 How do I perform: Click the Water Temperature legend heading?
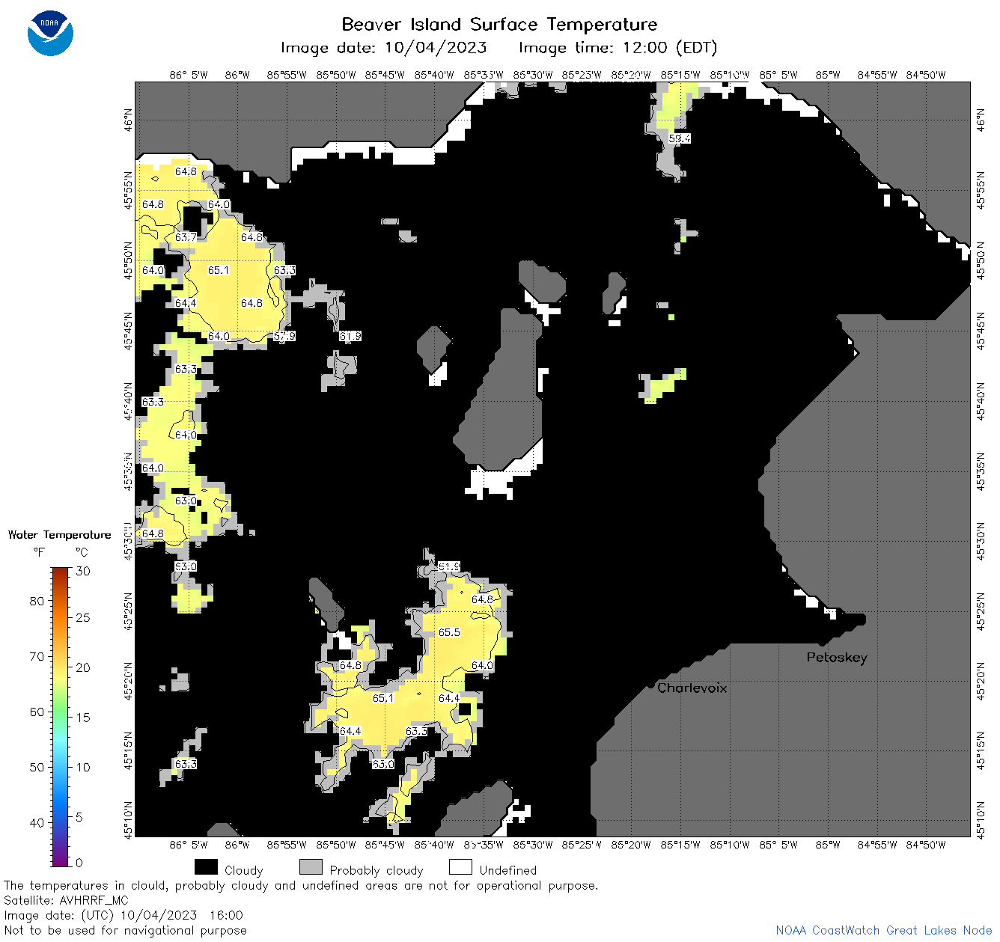[59, 534]
